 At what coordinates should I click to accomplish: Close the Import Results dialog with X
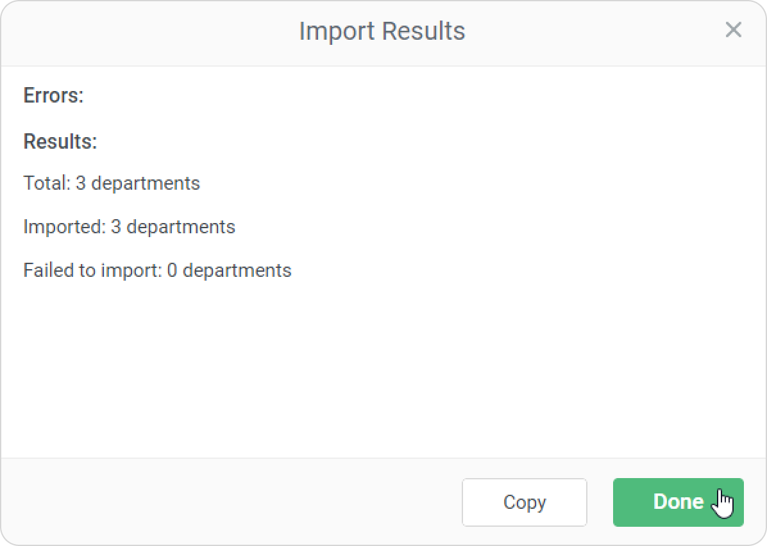pyautogui.click(x=733, y=30)
